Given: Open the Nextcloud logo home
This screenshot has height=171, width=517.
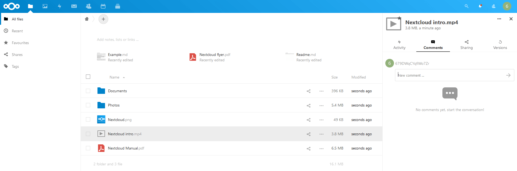Looking at the screenshot, I should point(12,6).
